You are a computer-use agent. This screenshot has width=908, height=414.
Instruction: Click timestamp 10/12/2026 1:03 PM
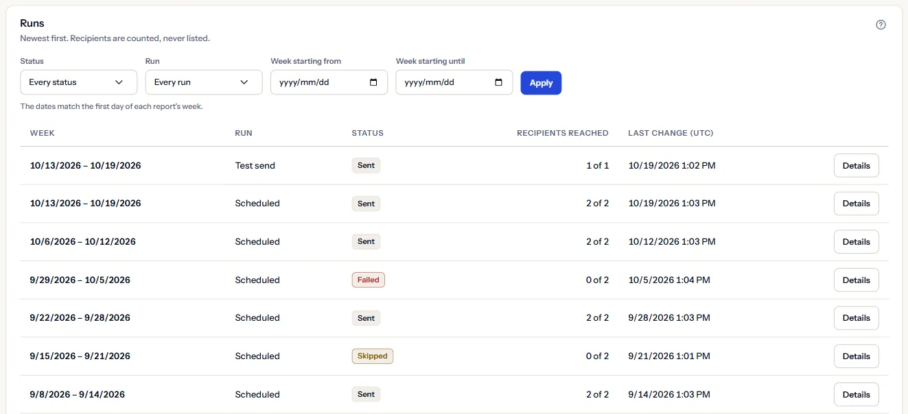pyautogui.click(x=672, y=241)
